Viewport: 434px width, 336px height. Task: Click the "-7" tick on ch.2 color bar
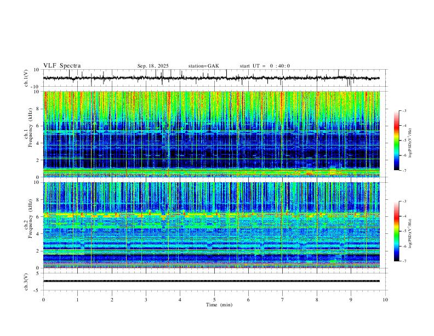click(x=404, y=261)
